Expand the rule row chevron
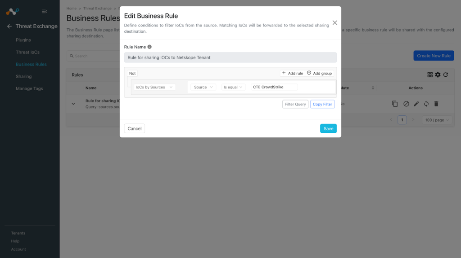The width and height of the screenshot is (461, 258). pos(73,104)
